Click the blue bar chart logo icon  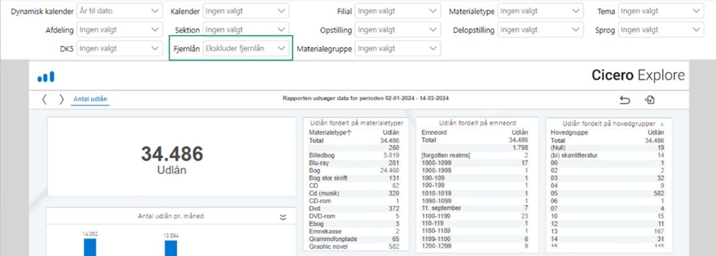pos(46,77)
